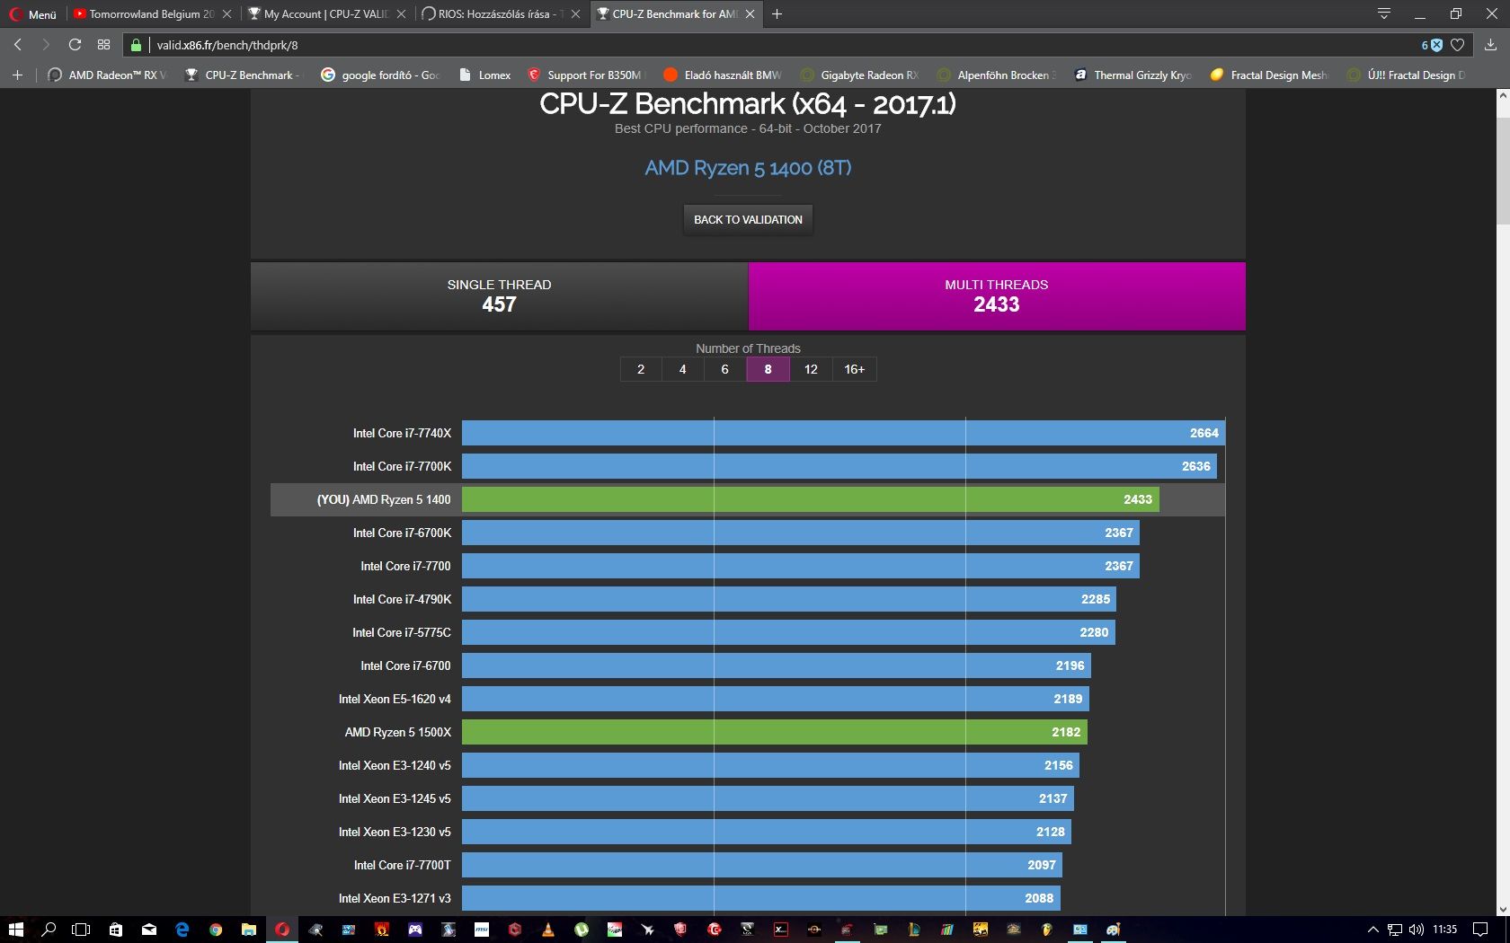Click the Intel Core i7-5775C label

[402, 632]
